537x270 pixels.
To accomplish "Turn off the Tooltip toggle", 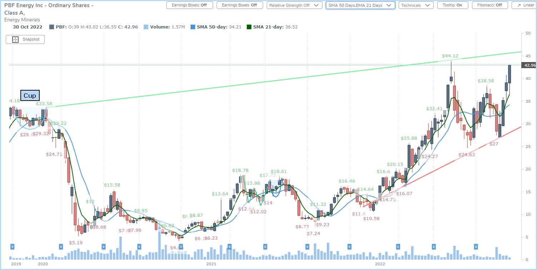I will [452, 5].
